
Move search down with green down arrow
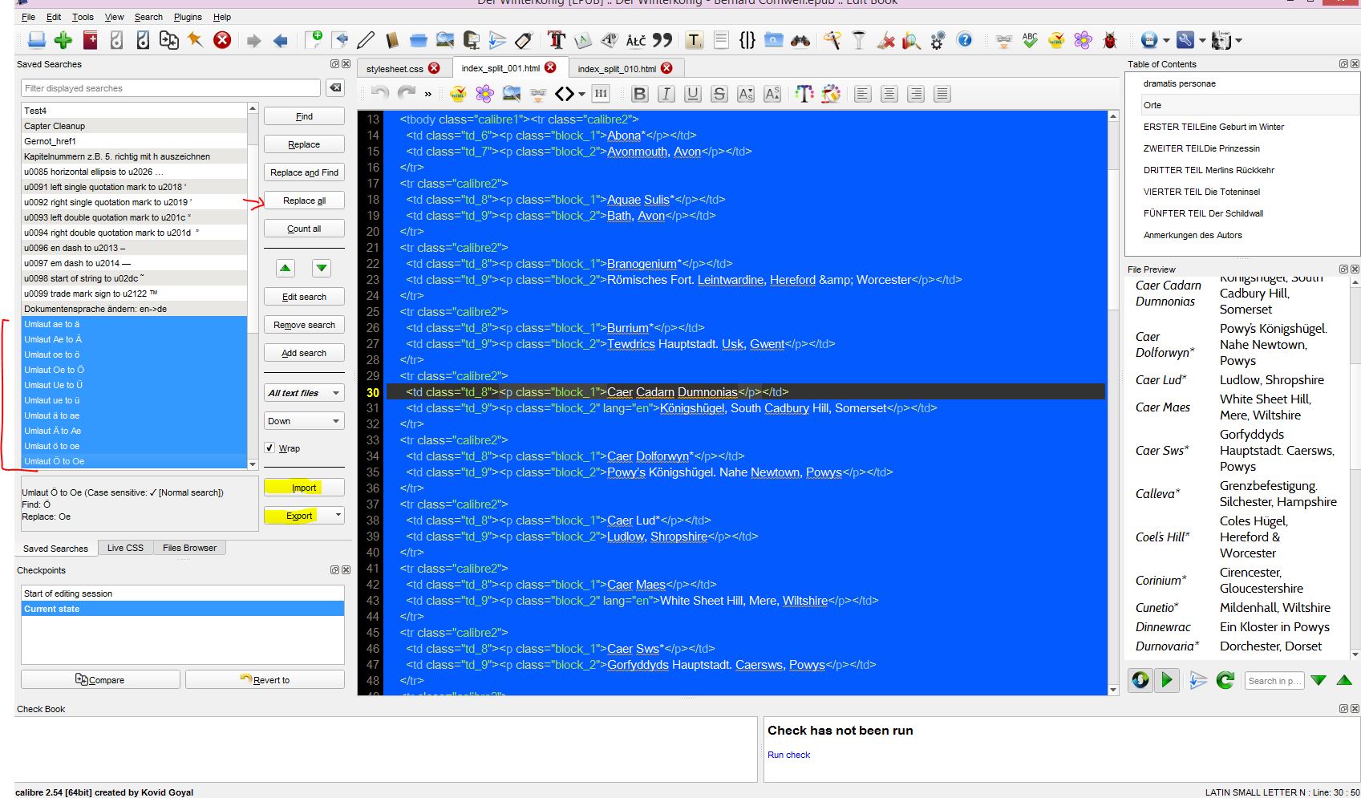322,268
